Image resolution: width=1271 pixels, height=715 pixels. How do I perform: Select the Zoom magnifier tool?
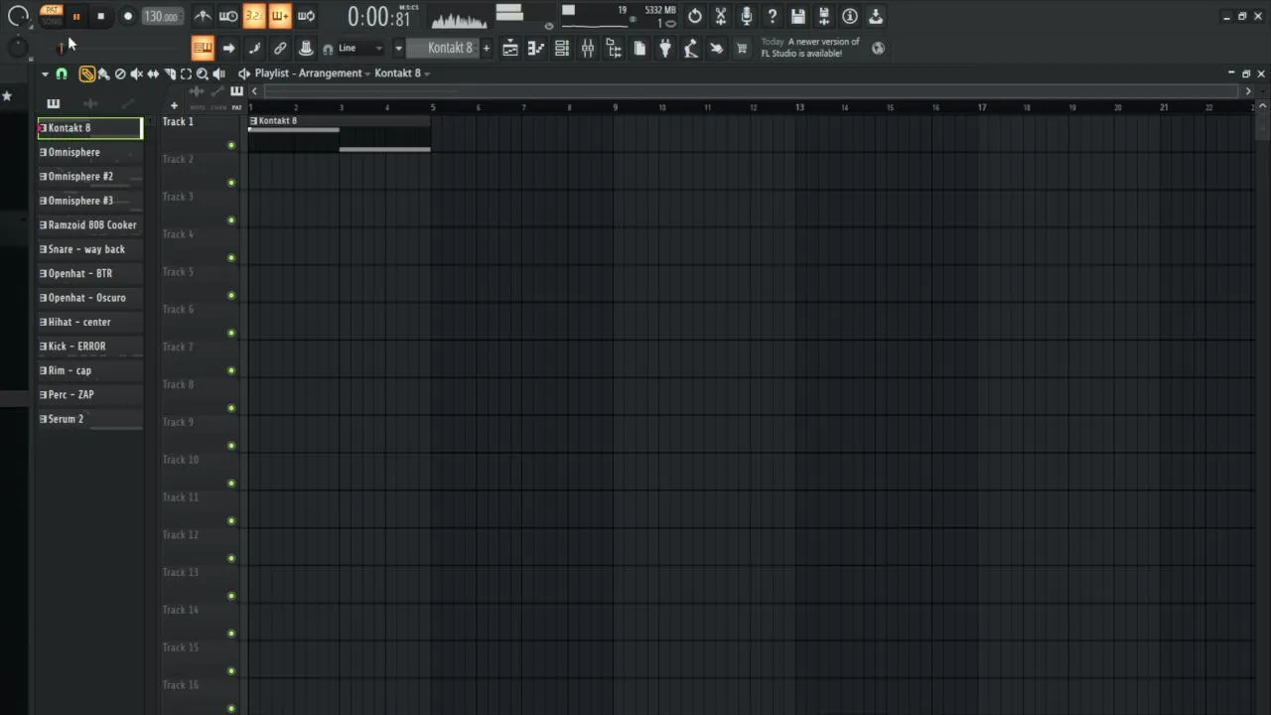tap(202, 73)
